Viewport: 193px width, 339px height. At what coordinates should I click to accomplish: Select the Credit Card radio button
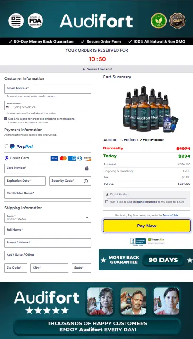pos(7,158)
